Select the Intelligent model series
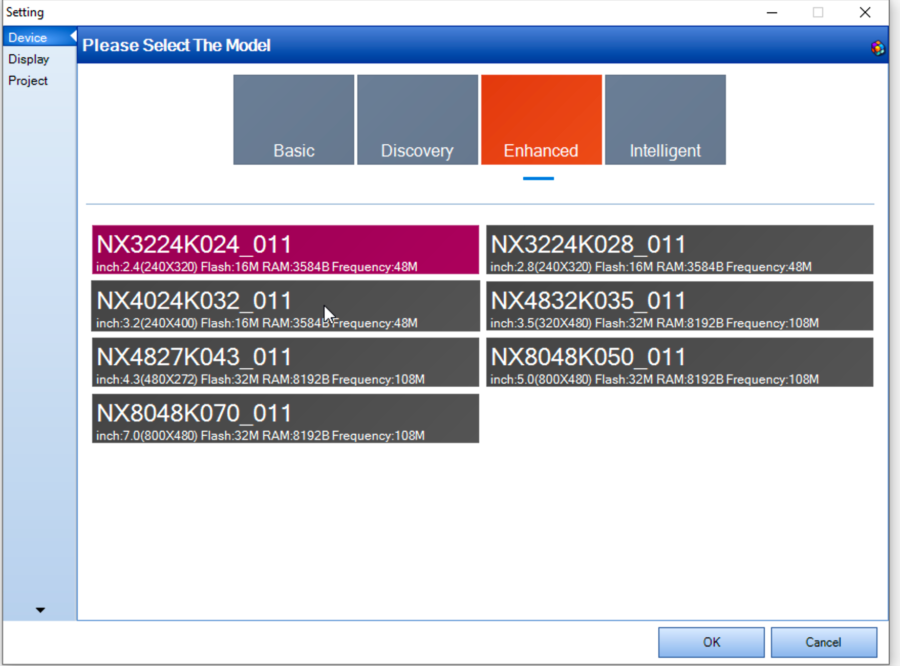Screen dimensions: 900x666 click(665, 119)
